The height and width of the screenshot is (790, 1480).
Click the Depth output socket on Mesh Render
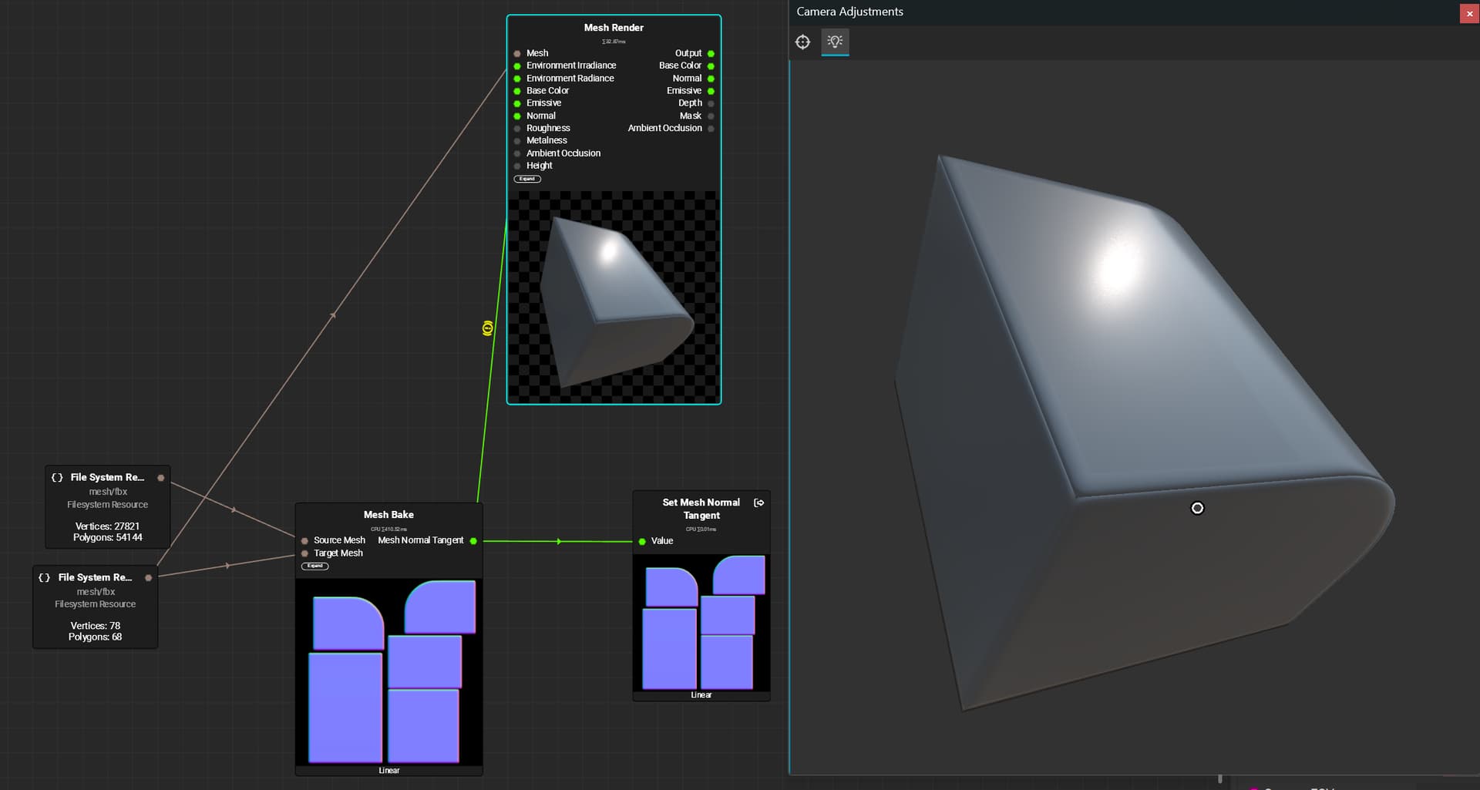click(x=711, y=103)
